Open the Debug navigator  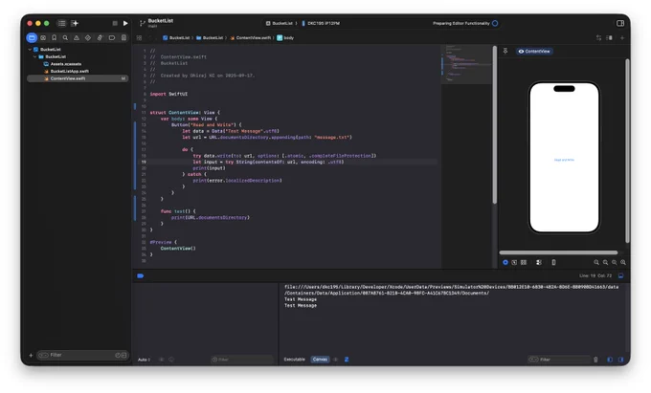tap(100, 37)
